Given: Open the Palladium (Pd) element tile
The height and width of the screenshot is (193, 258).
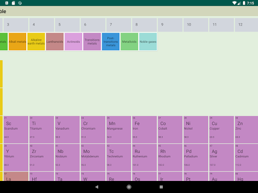Looking at the screenshot, I should [x=196, y=157].
